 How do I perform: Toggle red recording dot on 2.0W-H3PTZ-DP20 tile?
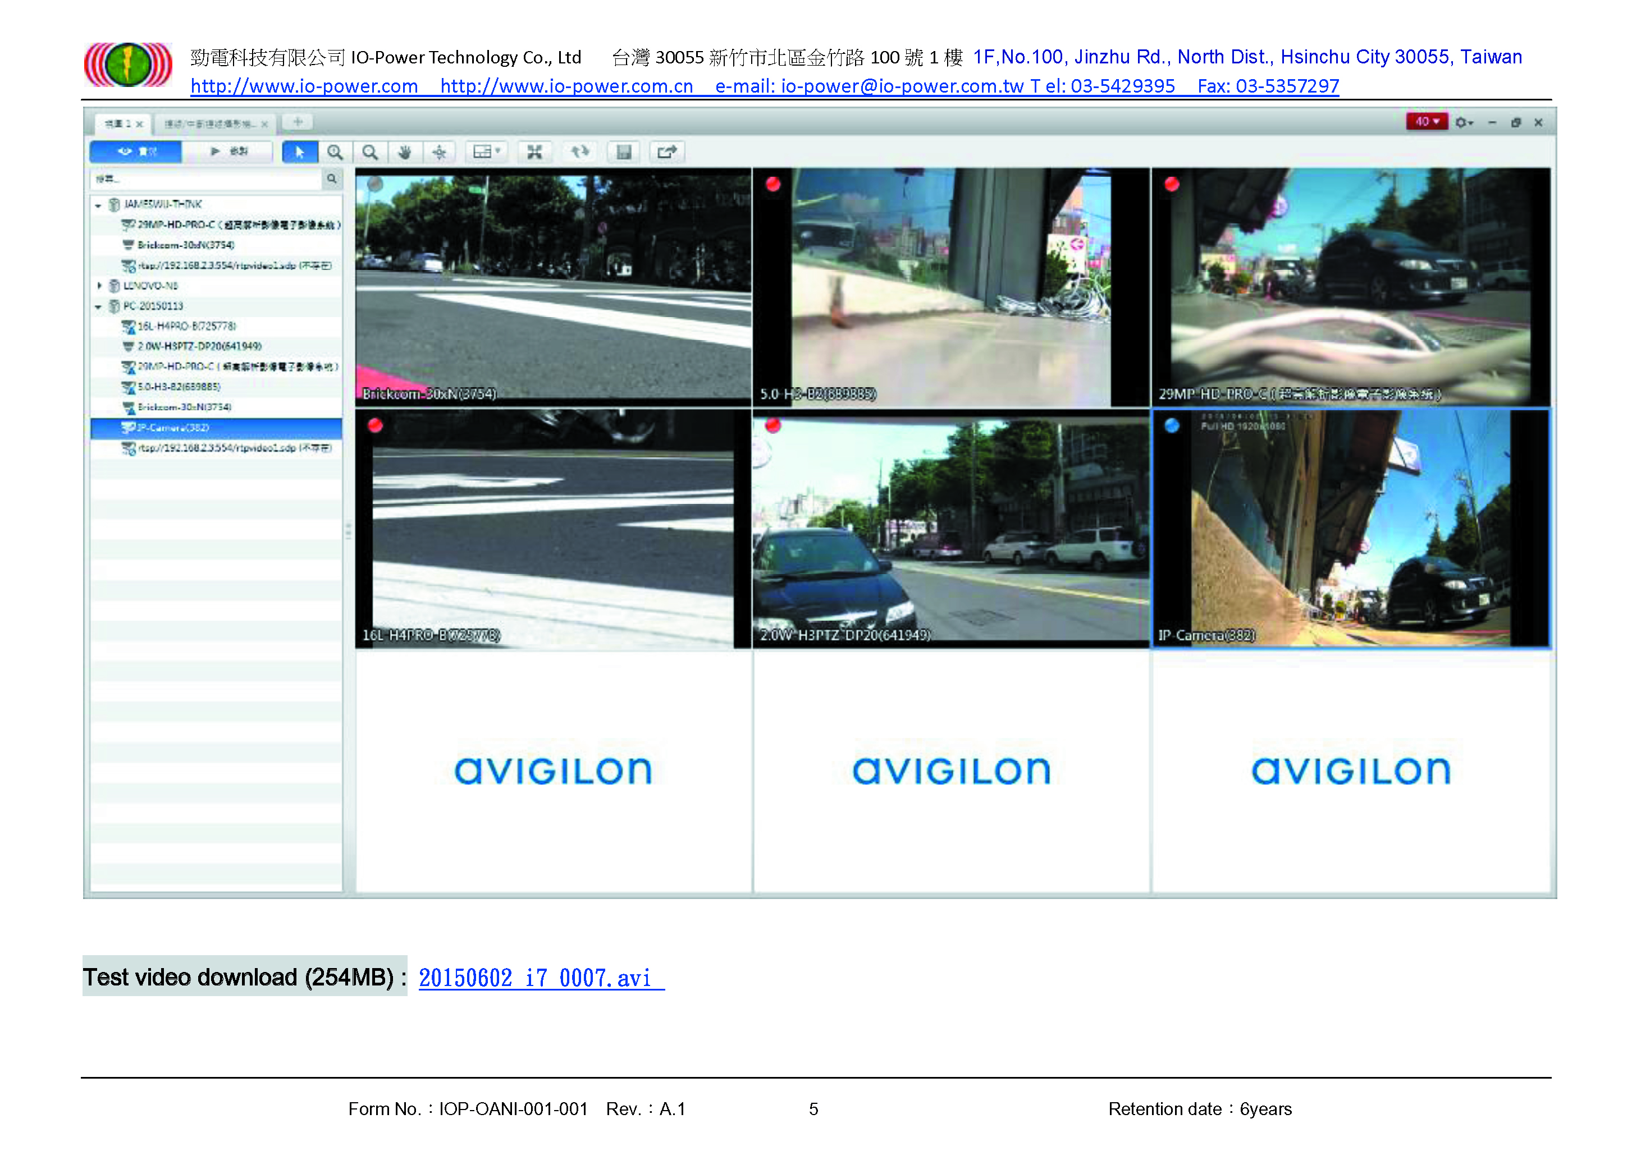772,426
